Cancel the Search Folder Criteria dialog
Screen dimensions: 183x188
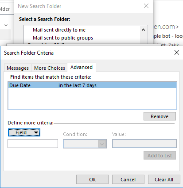[128, 180]
